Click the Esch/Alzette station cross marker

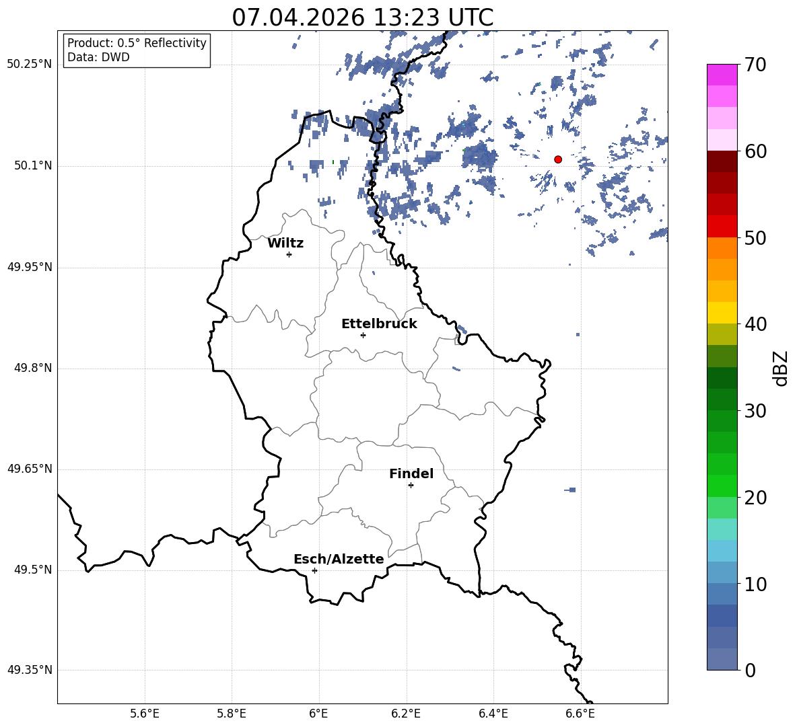[314, 570]
